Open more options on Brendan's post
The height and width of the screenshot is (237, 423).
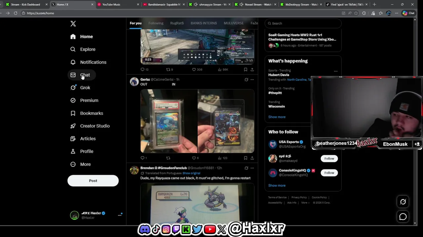252,168
